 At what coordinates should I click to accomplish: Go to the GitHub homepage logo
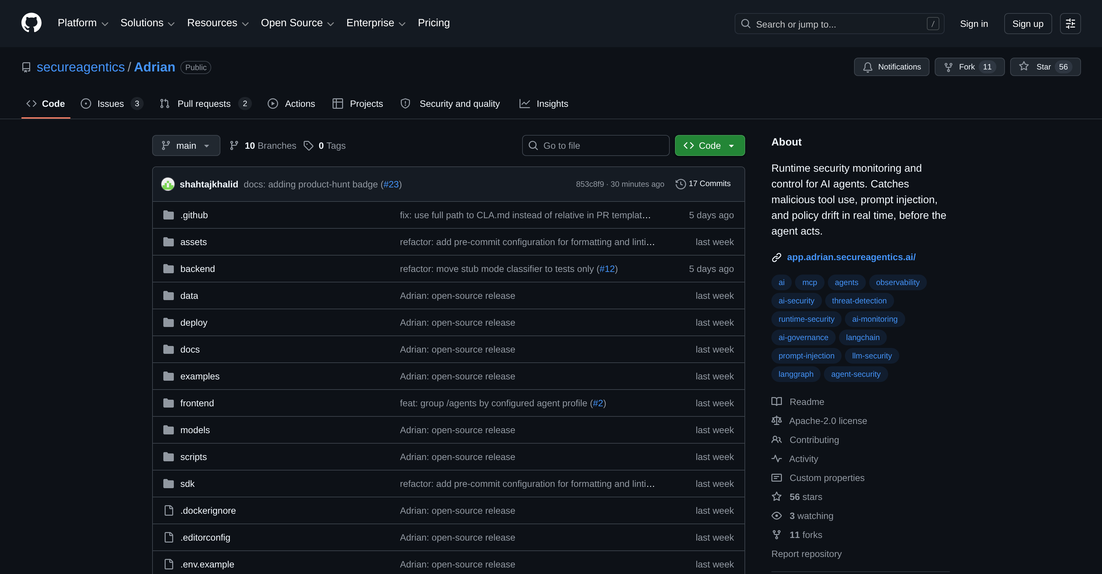(x=31, y=23)
